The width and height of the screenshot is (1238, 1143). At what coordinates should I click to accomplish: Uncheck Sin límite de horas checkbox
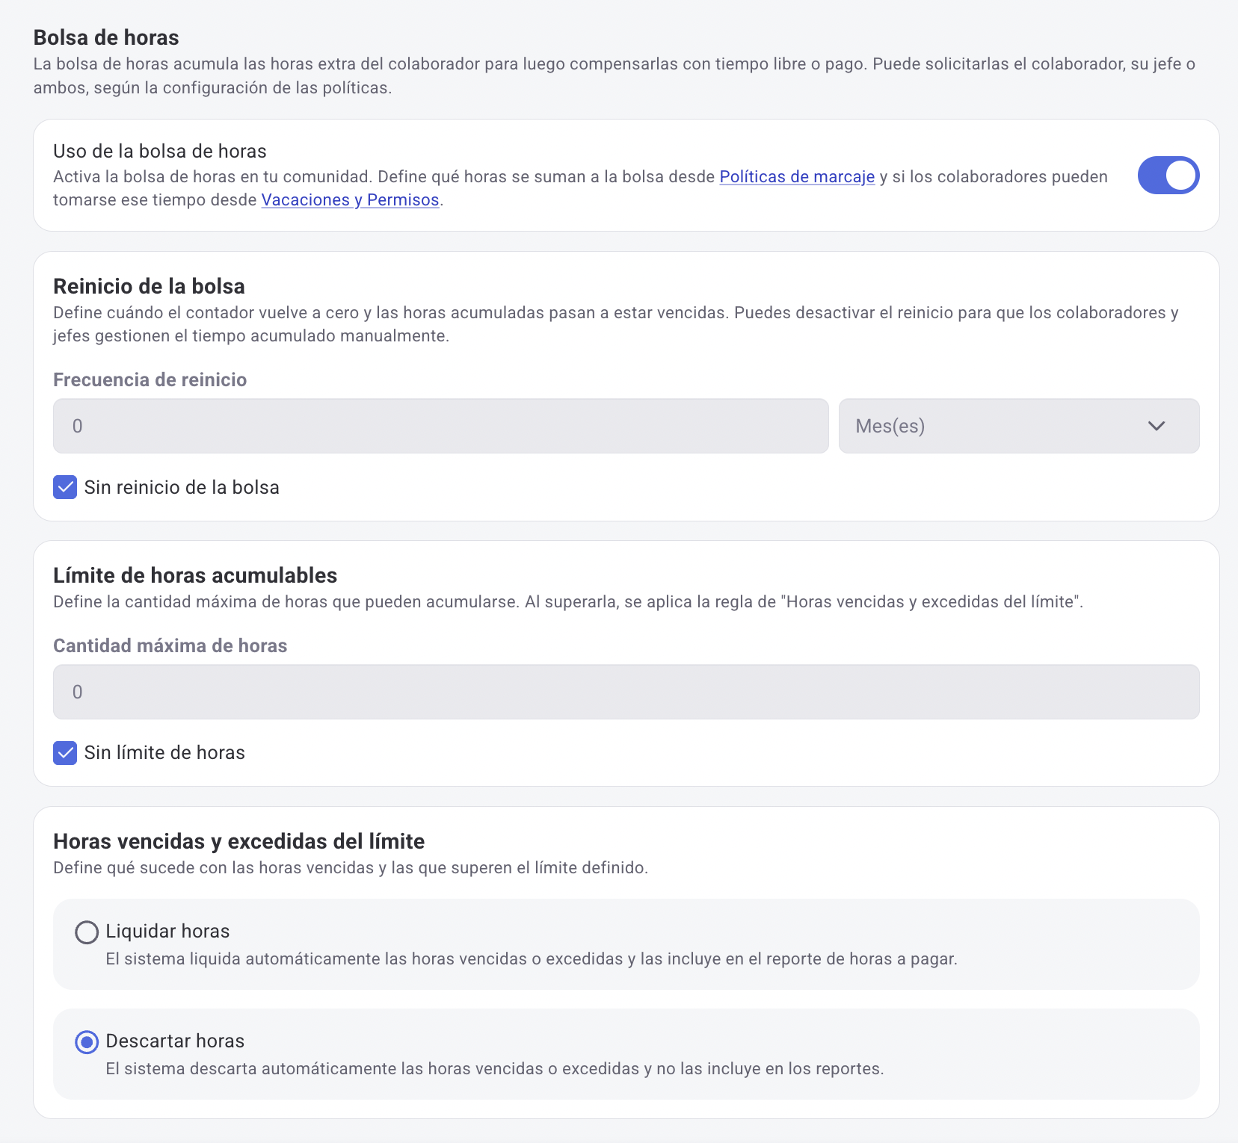point(65,753)
